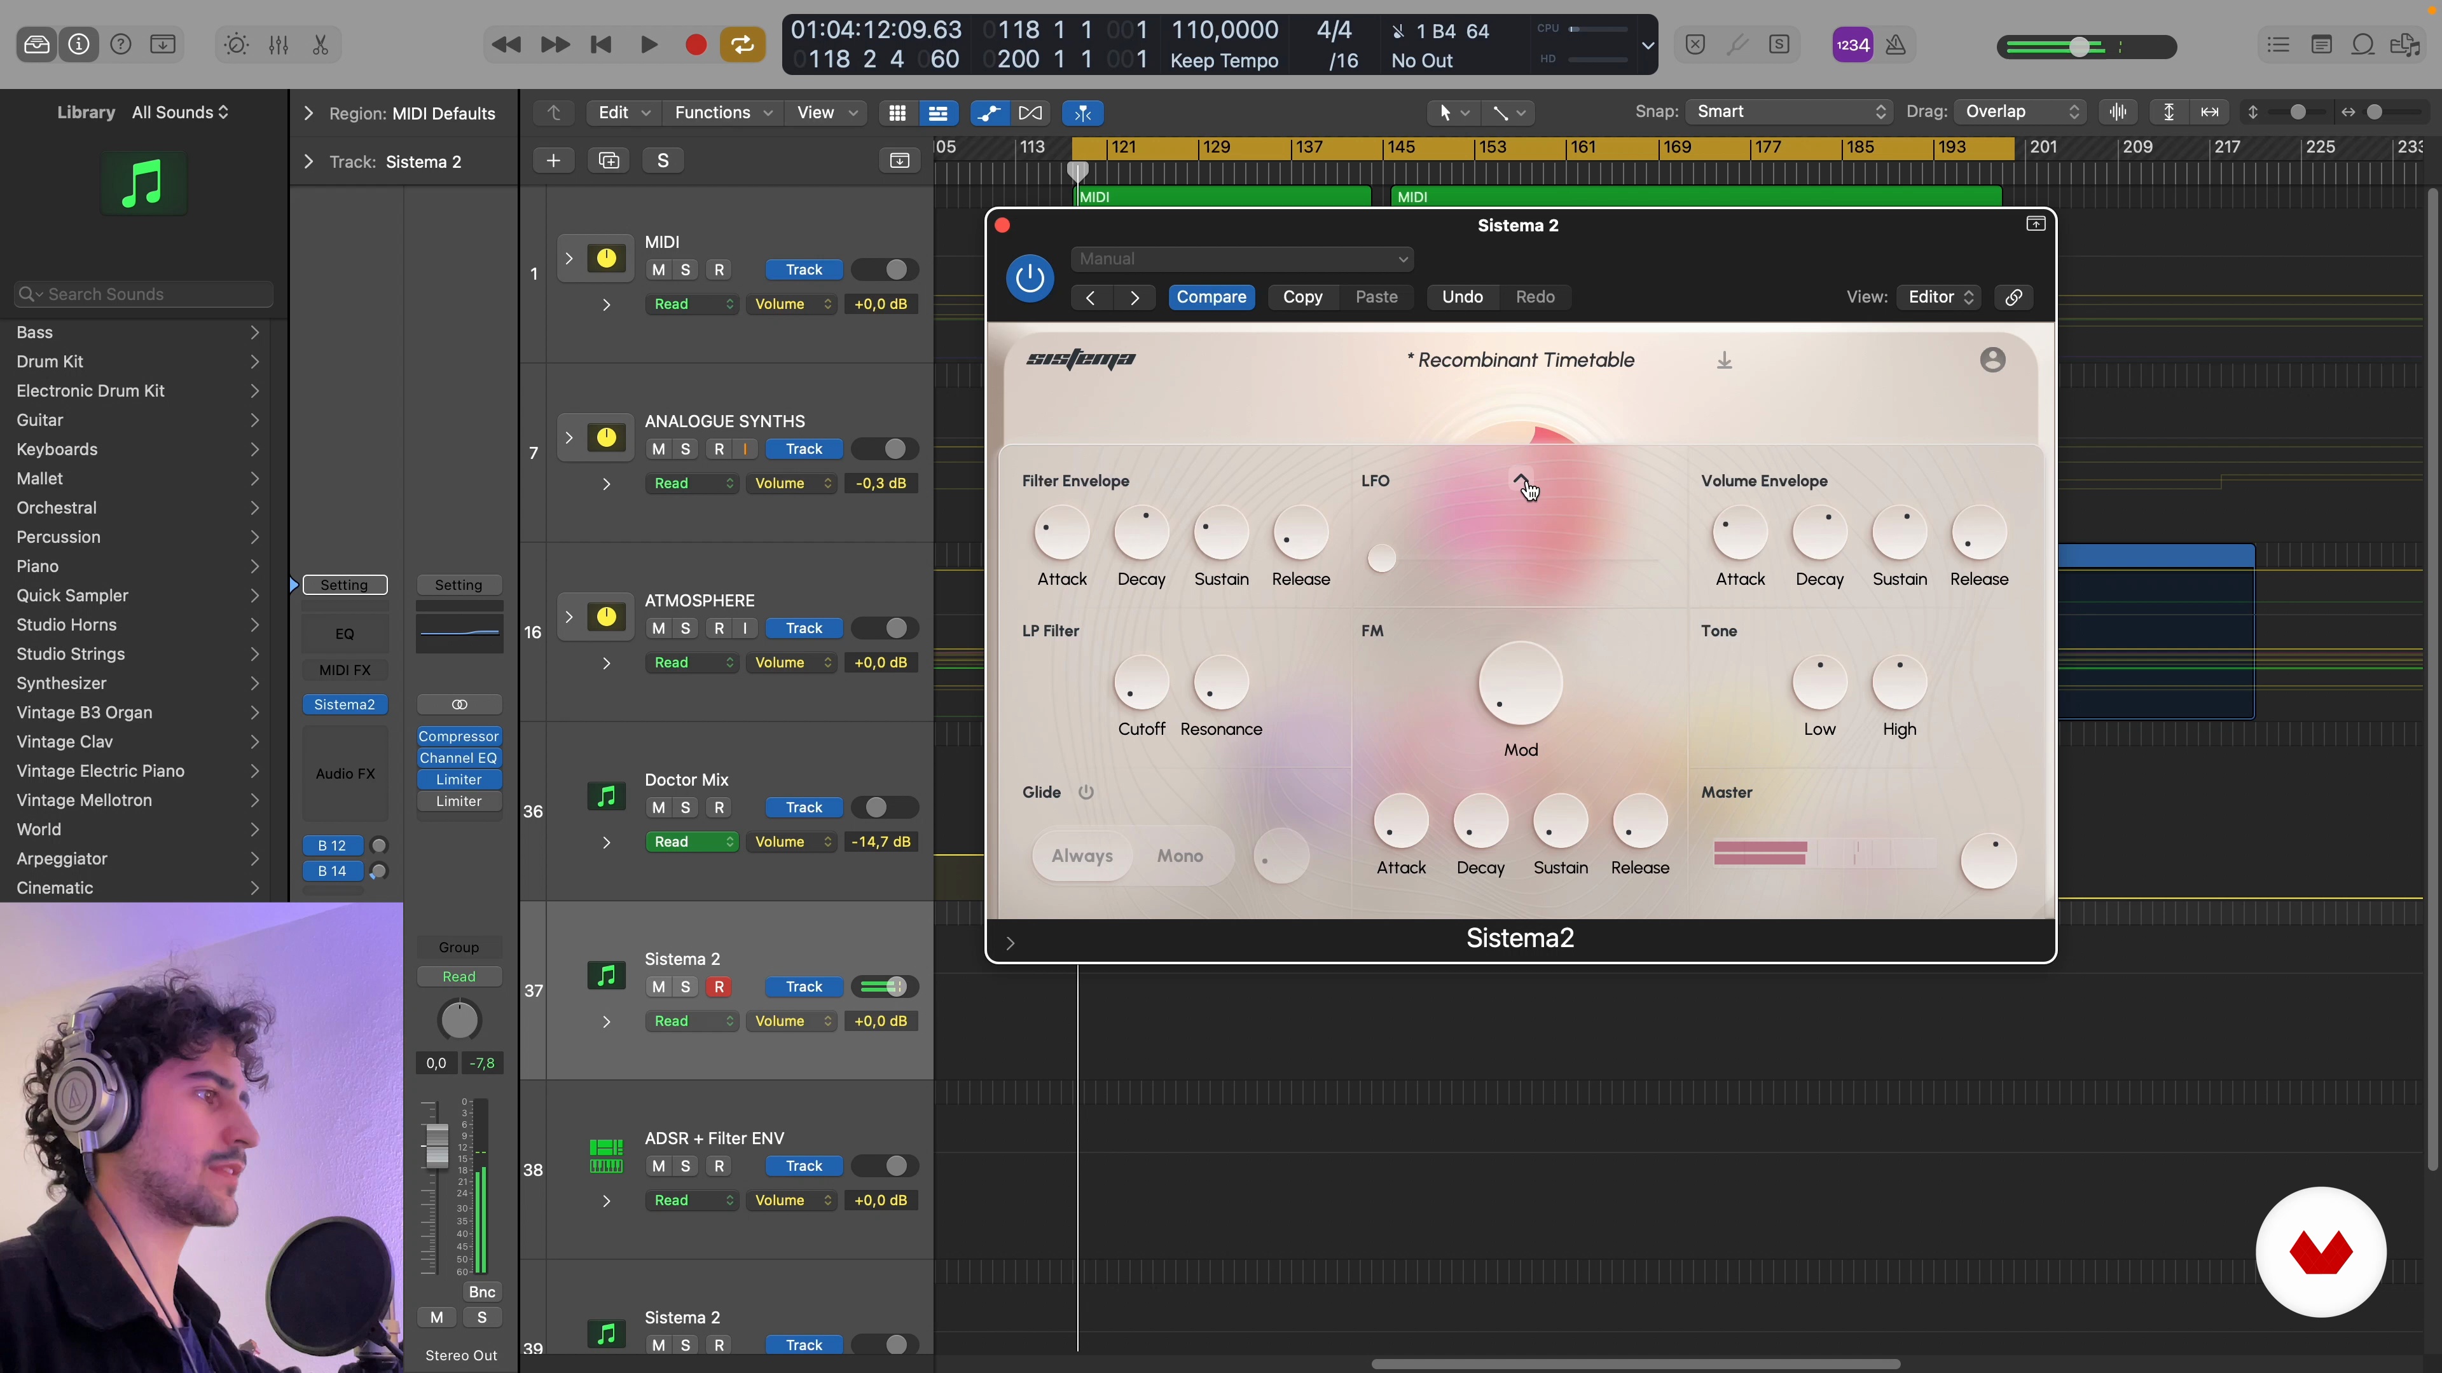Click Track button on ADSR + Filter ENV
2442x1373 pixels.
tap(804, 1166)
